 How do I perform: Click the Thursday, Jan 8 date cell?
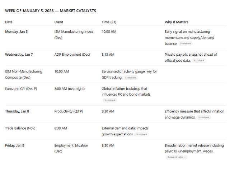[17, 111]
